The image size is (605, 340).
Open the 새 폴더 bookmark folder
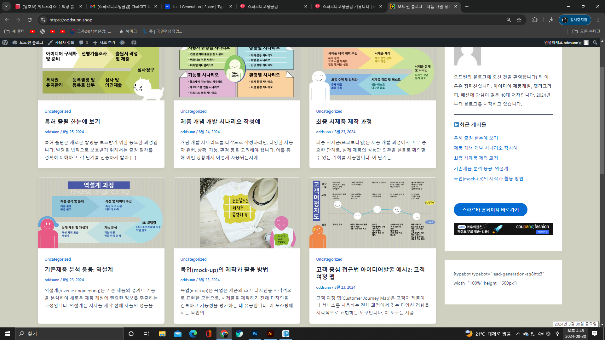point(14,31)
